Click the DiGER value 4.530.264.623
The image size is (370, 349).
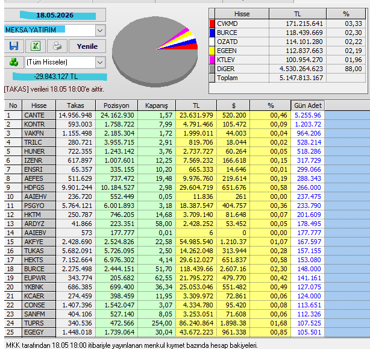pyautogui.click(x=301, y=69)
